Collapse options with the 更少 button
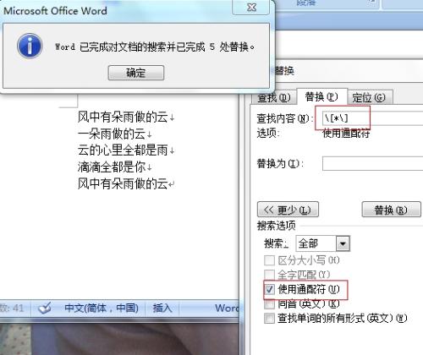The height and width of the screenshot is (355, 423). point(288,210)
